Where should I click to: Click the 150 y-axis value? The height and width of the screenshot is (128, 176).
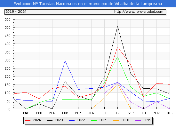pos(7,85)
